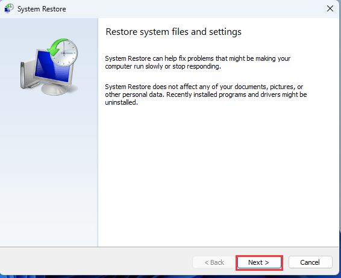Click the paragraph about fixing slow computer
The image size is (341, 278).
click(198, 63)
